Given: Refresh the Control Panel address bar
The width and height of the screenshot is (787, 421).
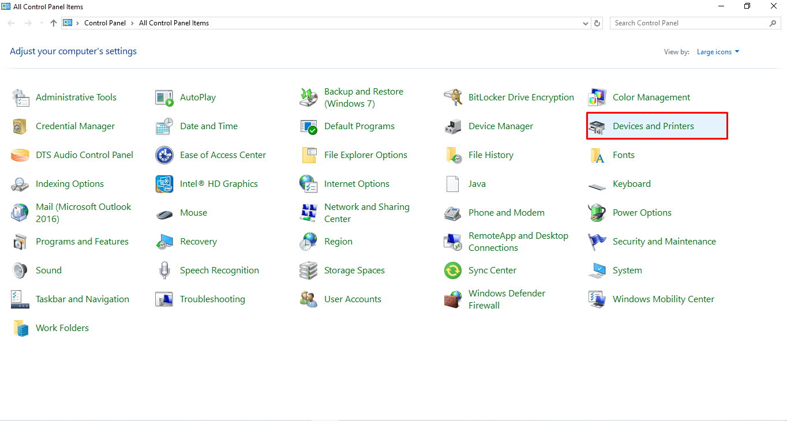Looking at the screenshot, I should pyautogui.click(x=597, y=24).
